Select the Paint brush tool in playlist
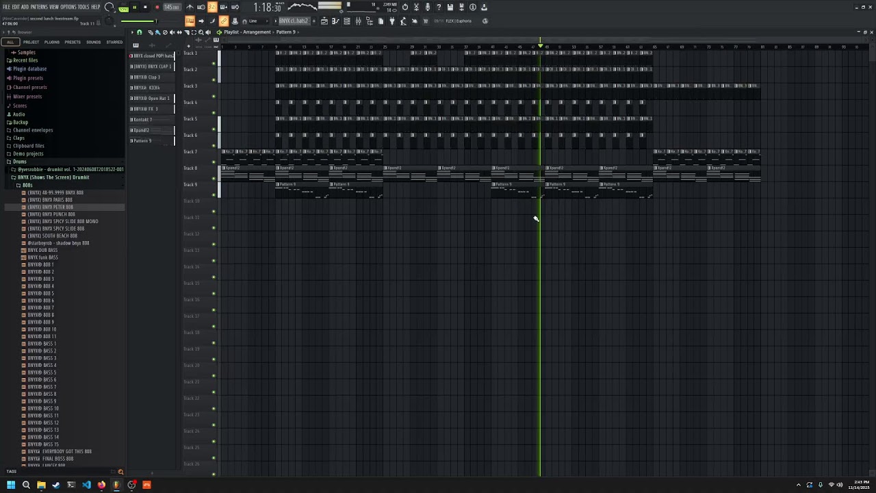This screenshot has width=876, height=493. tap(157, 32)
